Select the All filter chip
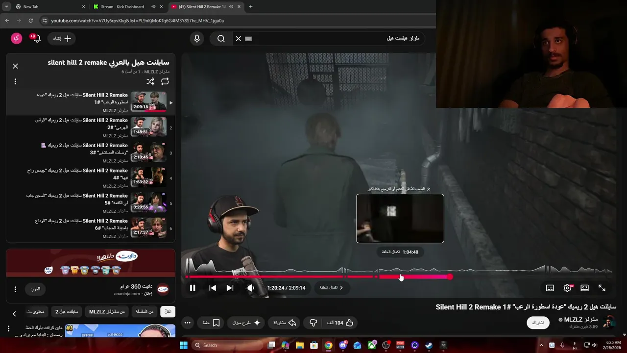 (168, 311)
